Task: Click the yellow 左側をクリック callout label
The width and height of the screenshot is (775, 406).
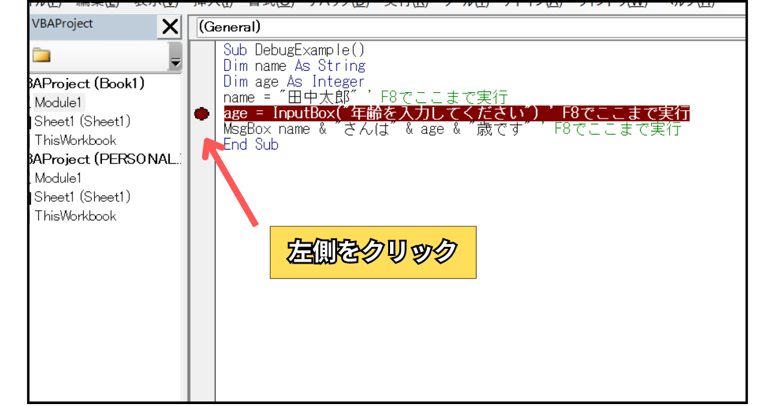Action: 373,252
